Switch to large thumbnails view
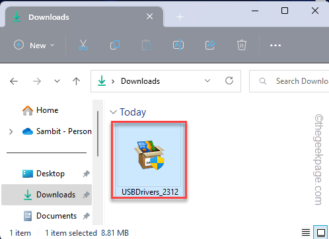The image size is (329, 239). [x=321, y=232]
